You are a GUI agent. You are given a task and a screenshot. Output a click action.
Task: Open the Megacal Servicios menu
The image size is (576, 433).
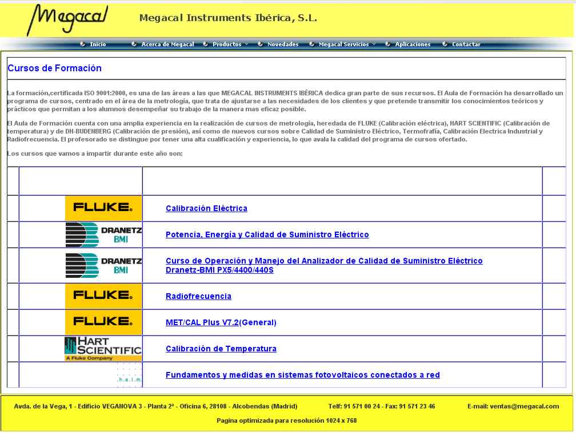343,44
